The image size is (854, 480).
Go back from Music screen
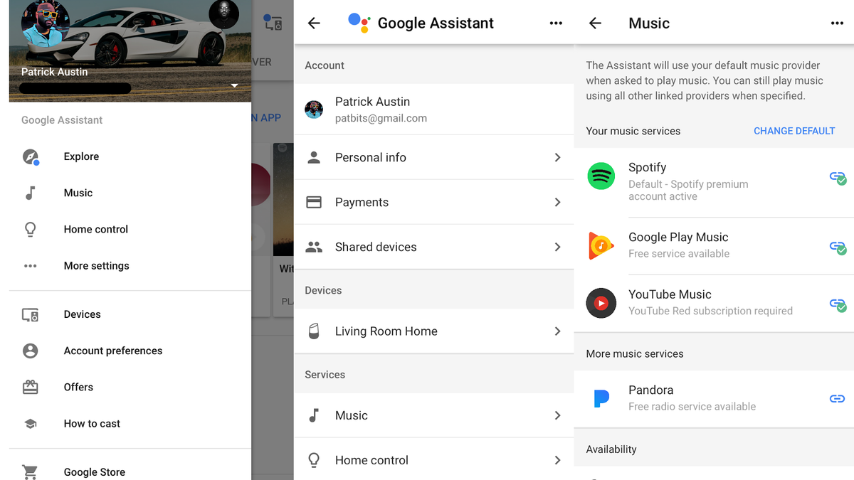click(x=596, y=23)
